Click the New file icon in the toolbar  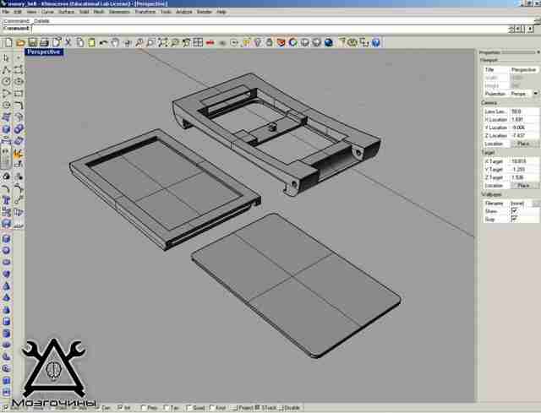(8, 42)
